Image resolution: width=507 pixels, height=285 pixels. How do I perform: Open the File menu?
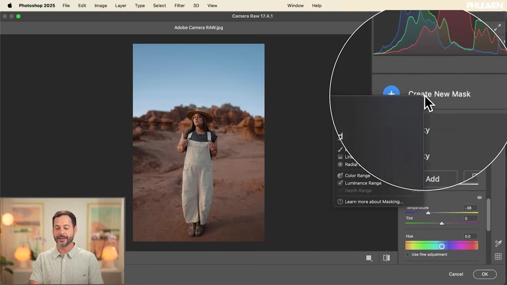point(66,5)
